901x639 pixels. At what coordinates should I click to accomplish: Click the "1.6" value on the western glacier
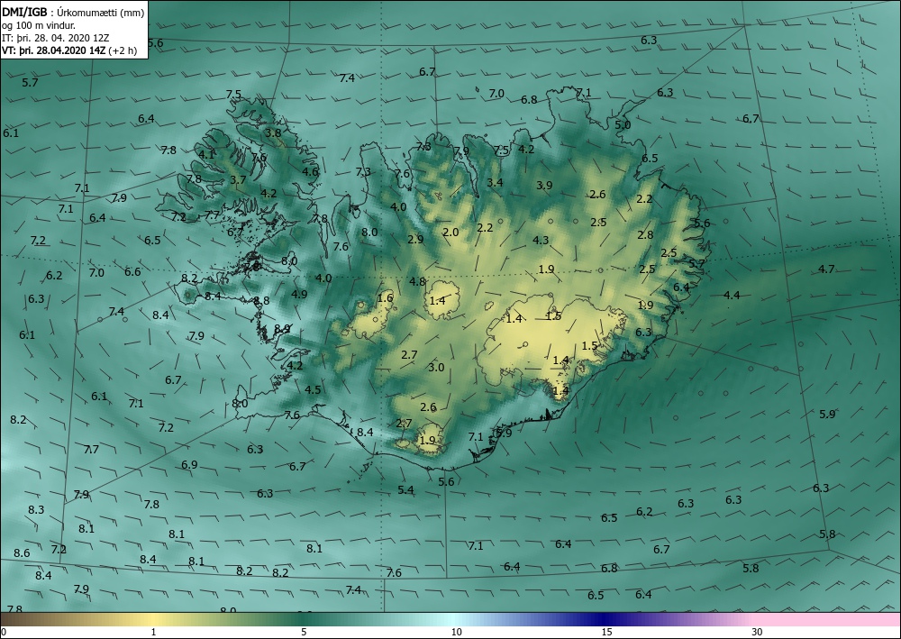(385, 297)
